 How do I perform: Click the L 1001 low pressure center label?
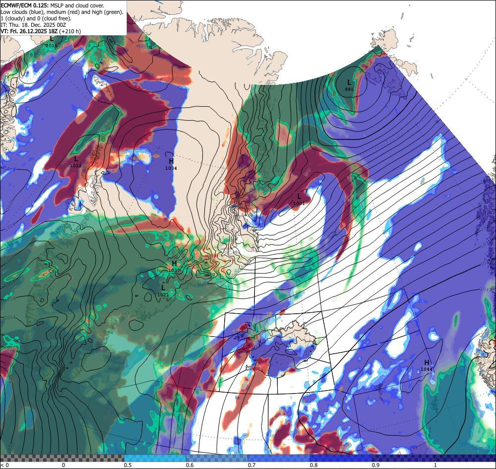[x=299, y=200]
